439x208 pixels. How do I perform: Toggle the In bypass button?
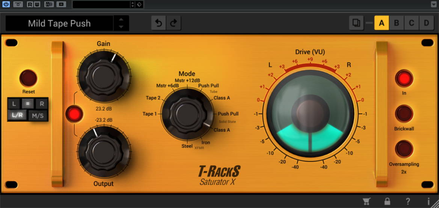click(404, 79)
